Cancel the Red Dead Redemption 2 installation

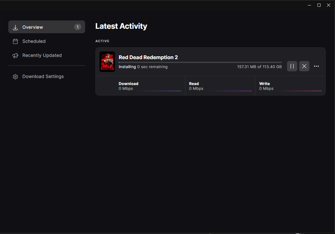(304, 66)
